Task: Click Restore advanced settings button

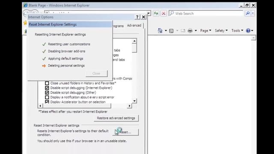Action: 116,118
